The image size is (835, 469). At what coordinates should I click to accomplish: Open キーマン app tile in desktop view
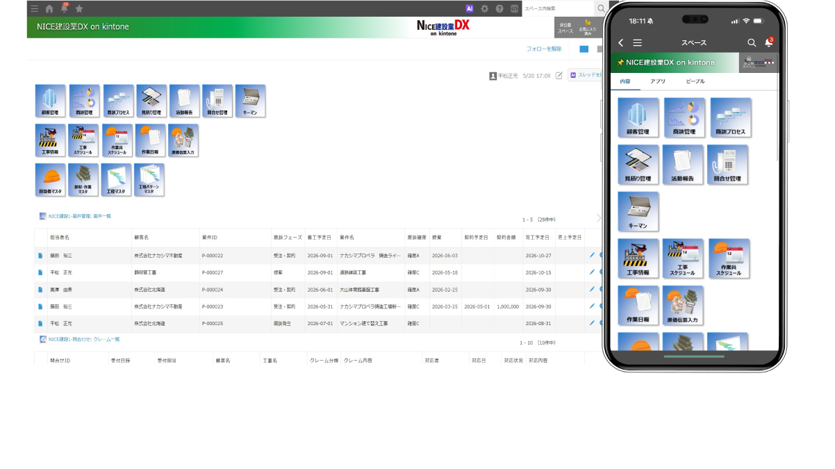[x=250, y=101]
